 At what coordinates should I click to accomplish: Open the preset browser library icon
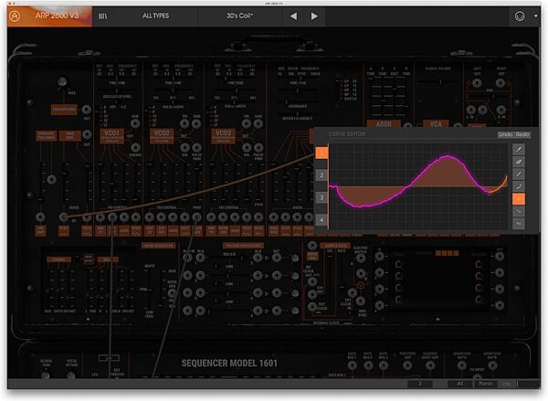(x=102, y=16)
